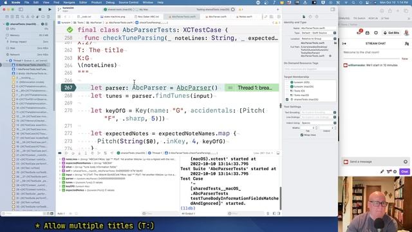Select the Memory debug gauge
The image size is (412, 232).
tap(27, 35)
